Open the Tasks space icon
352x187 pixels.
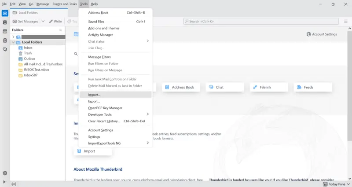5,40
